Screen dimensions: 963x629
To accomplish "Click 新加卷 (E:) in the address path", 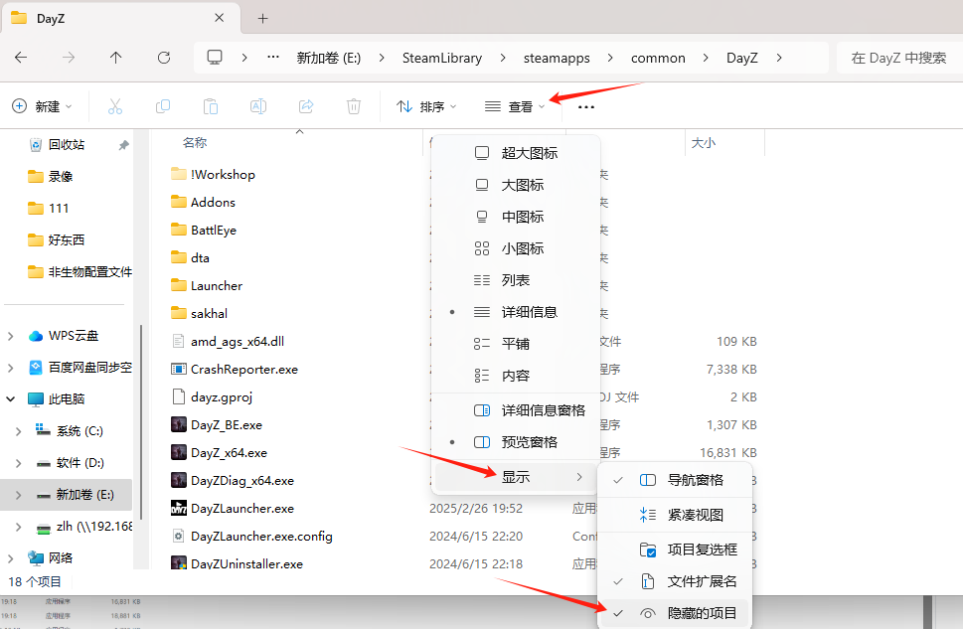I will (329, 58).
